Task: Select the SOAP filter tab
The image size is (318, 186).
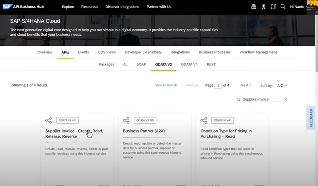Action: [141, 64]
